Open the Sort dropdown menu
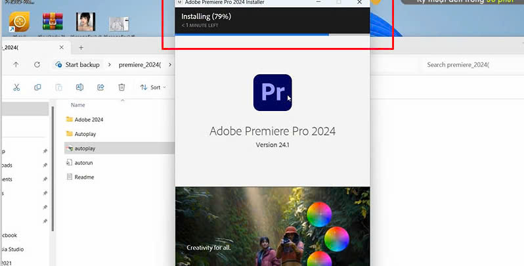This screenshot has height=266, width=524. pos(152,87)
